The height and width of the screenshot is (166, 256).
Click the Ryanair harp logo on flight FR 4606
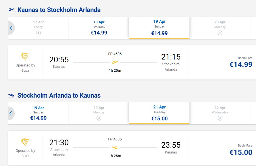25,57
